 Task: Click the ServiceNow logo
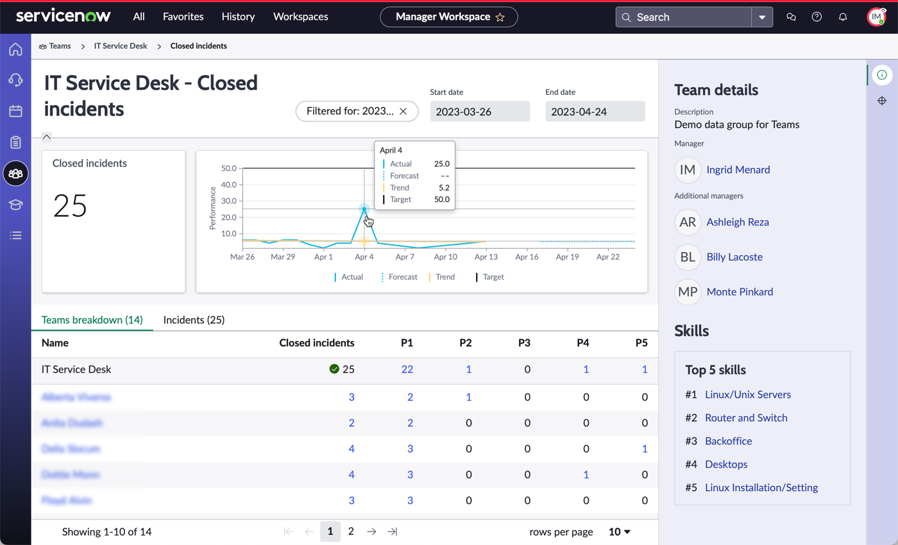point(64,17)
